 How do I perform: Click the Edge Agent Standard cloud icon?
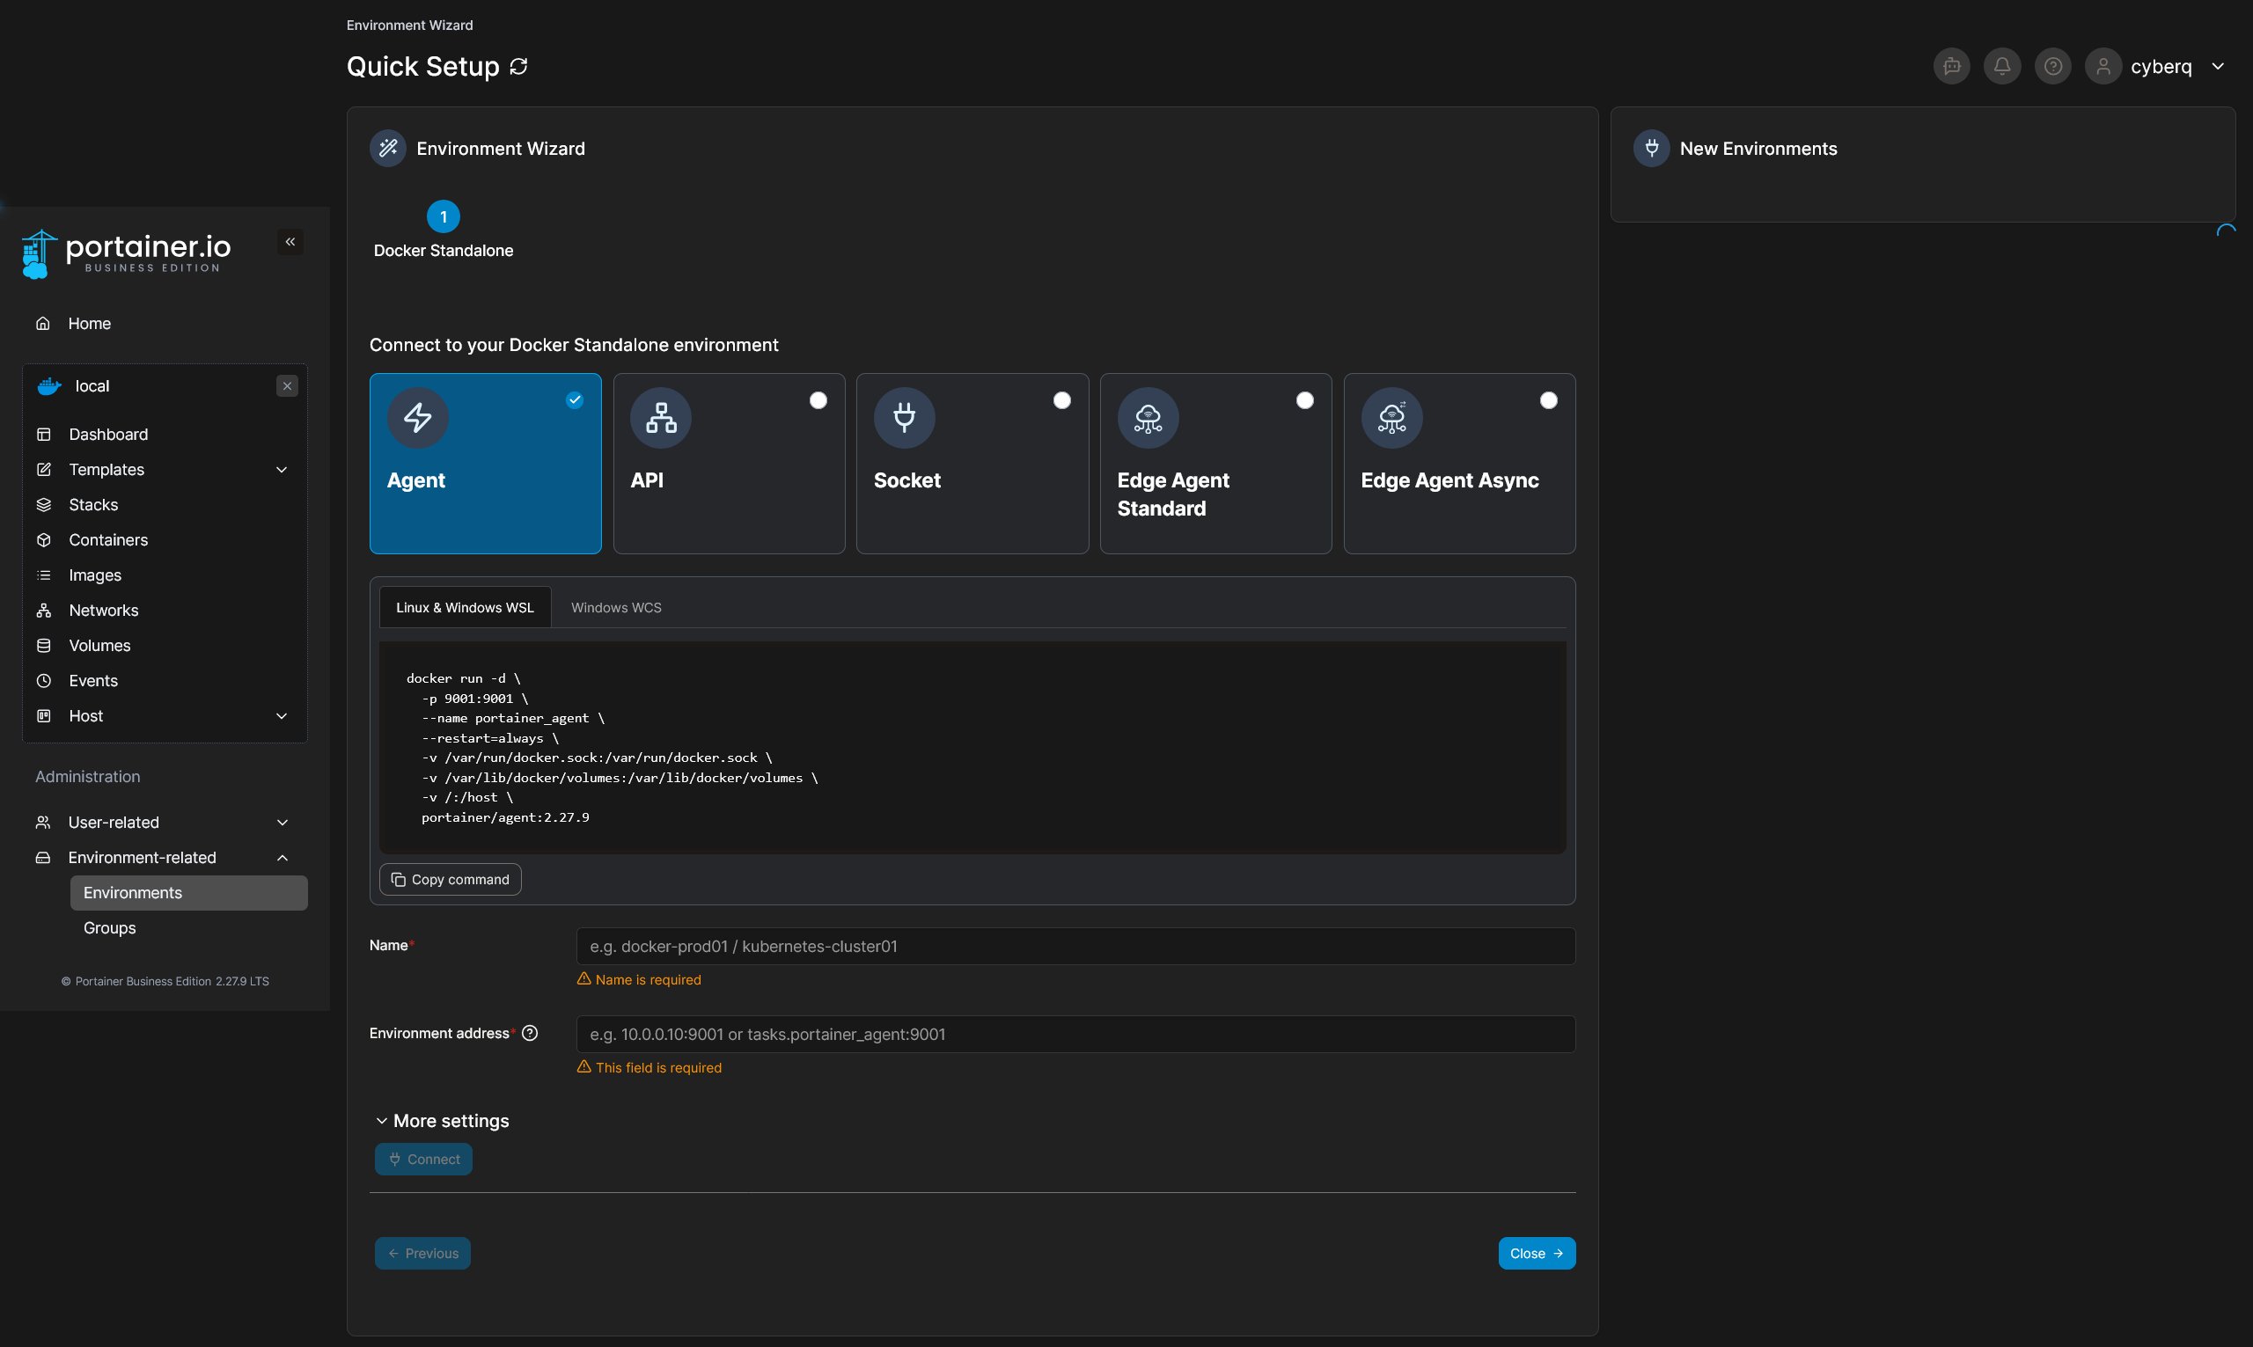[x=1148, y=418]
